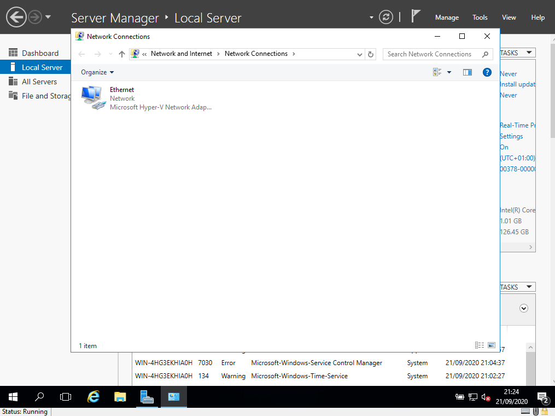Open the Tools menu
This screenshot has width=555, height=416.
tap(480, 18)
